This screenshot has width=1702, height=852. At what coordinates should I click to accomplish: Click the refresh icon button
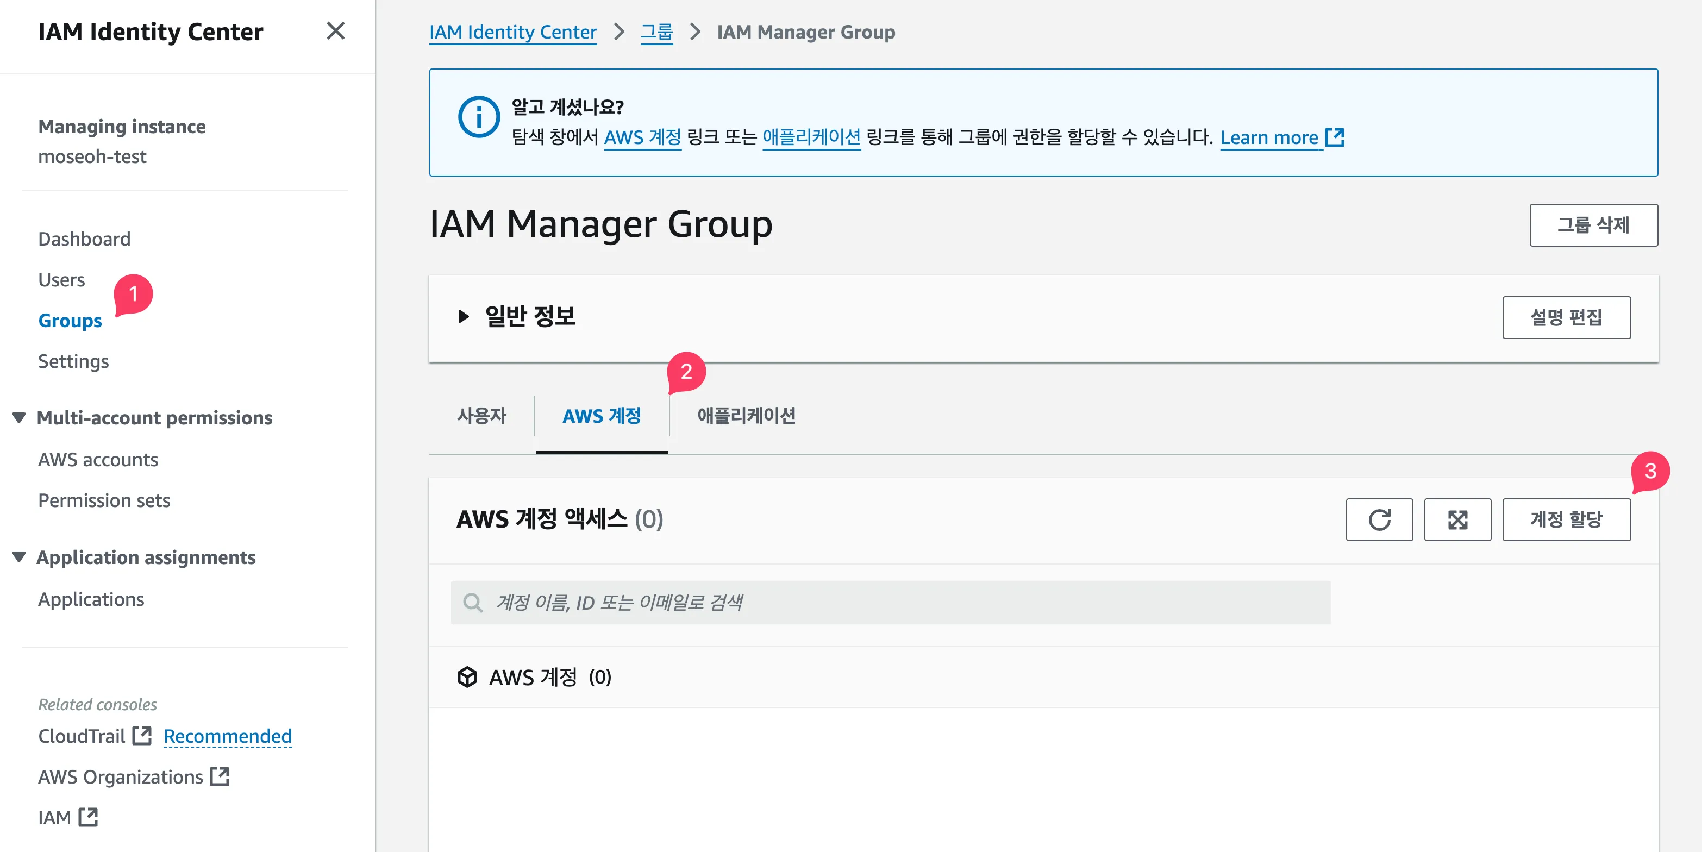[1379, 520]
